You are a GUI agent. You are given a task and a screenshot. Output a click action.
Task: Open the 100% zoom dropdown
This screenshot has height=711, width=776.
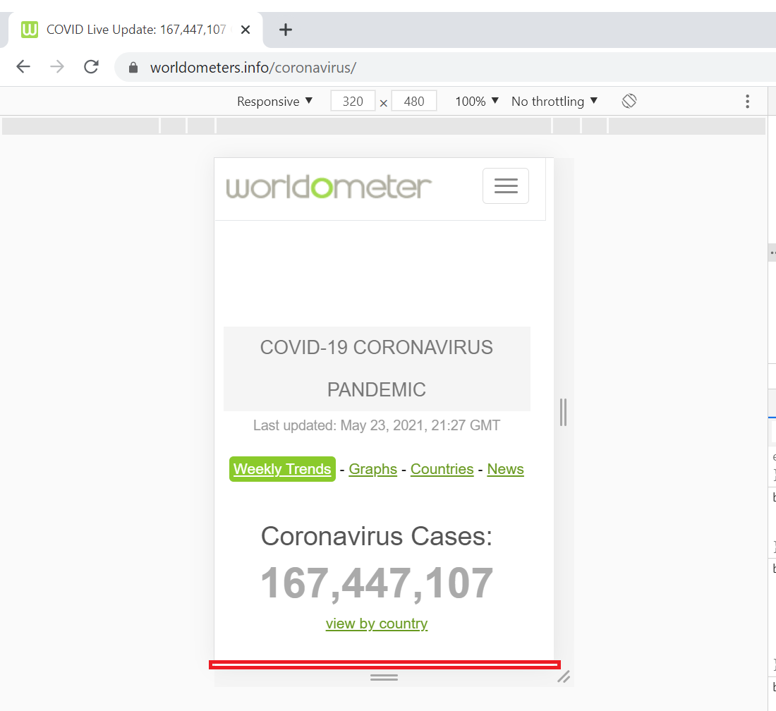coord(477,102)
